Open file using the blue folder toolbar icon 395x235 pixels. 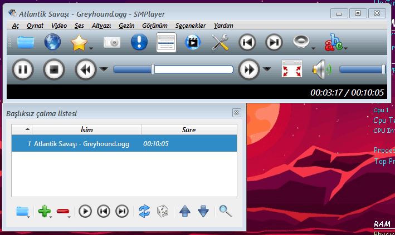pyautogui.click(x=26, y=42)
